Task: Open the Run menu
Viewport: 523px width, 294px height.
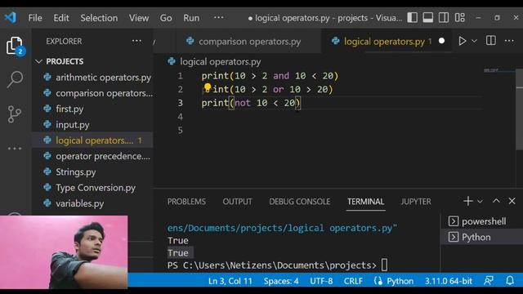Action: (x=191, y=18)
